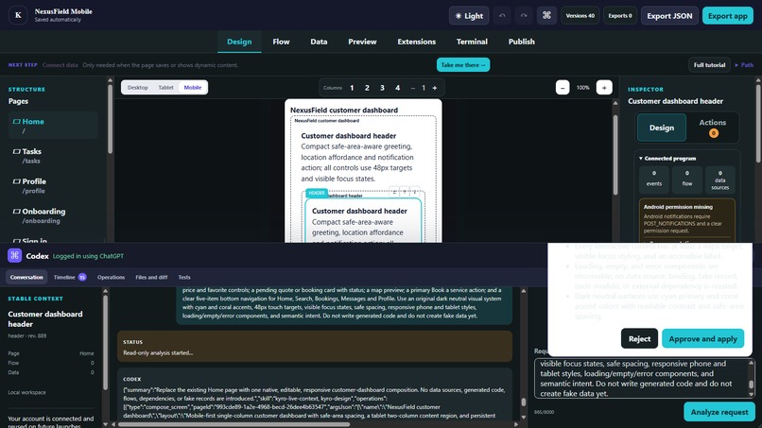Switch to the Extensions tab
Viewport: 762px width, 428px height.
tap(417, 42)
